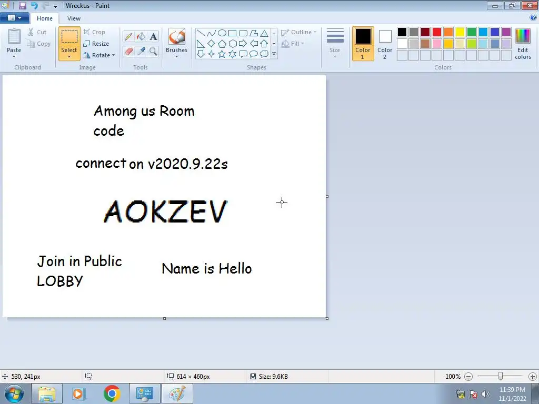Select the Pencil tool

[x=128, y=37]
